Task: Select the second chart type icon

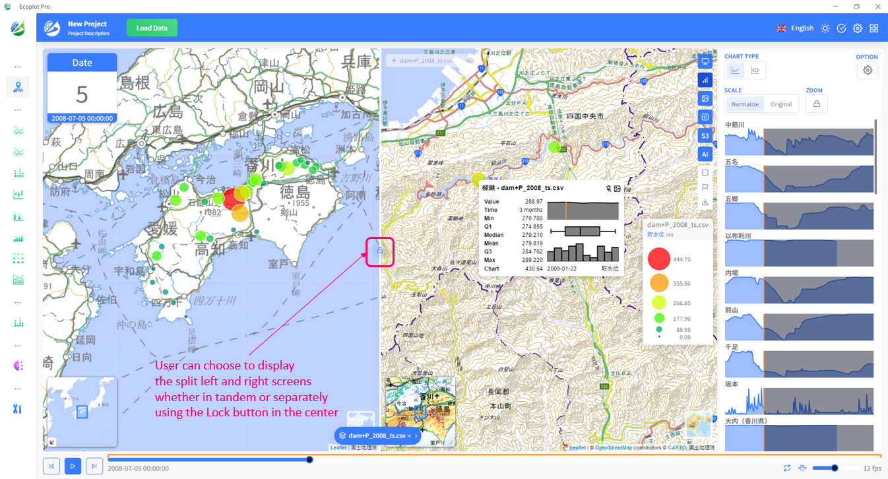Action: coord(755,70)
